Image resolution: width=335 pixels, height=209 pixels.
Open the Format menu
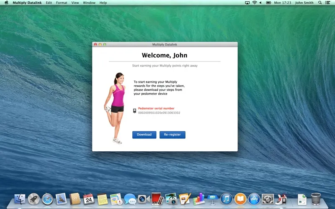point(62,3)
